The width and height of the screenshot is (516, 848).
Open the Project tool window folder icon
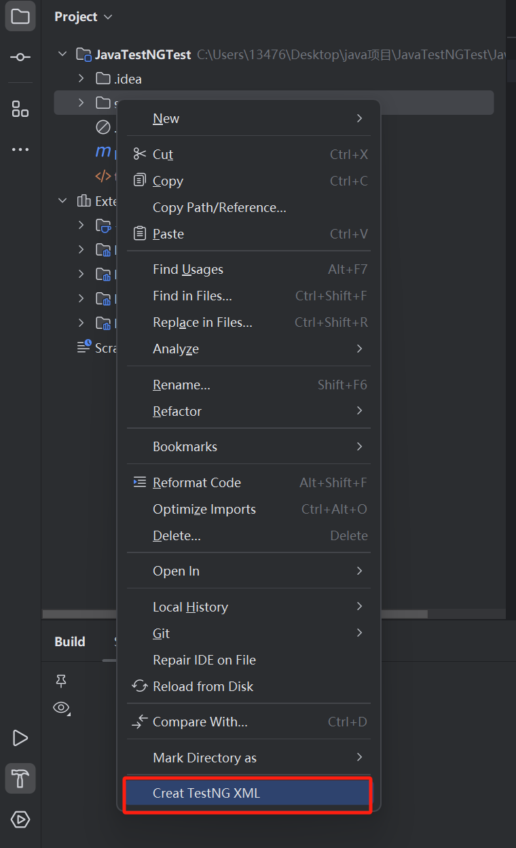coord(20,16)
